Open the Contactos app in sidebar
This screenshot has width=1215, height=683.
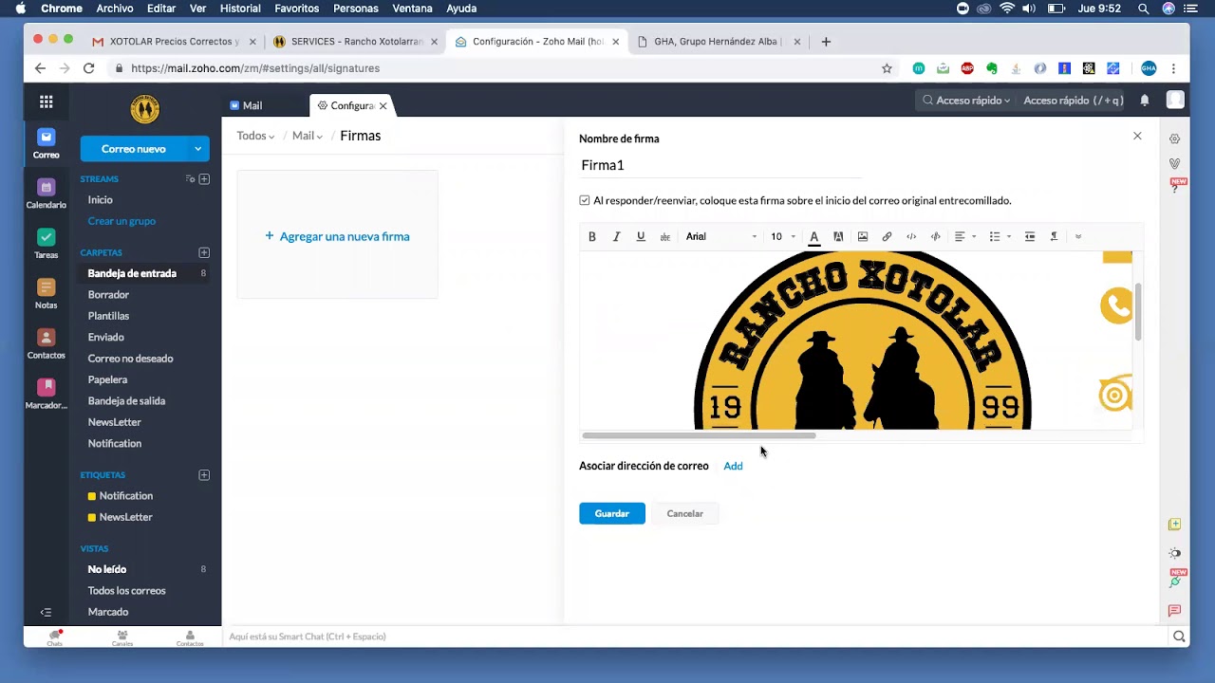point(46,343)
